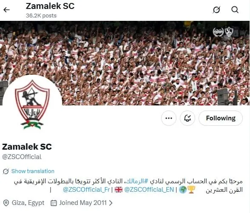This screenshot has height=213, width=250.
Task: Open the three-dot more options button
Action: (x=169, y=118)
